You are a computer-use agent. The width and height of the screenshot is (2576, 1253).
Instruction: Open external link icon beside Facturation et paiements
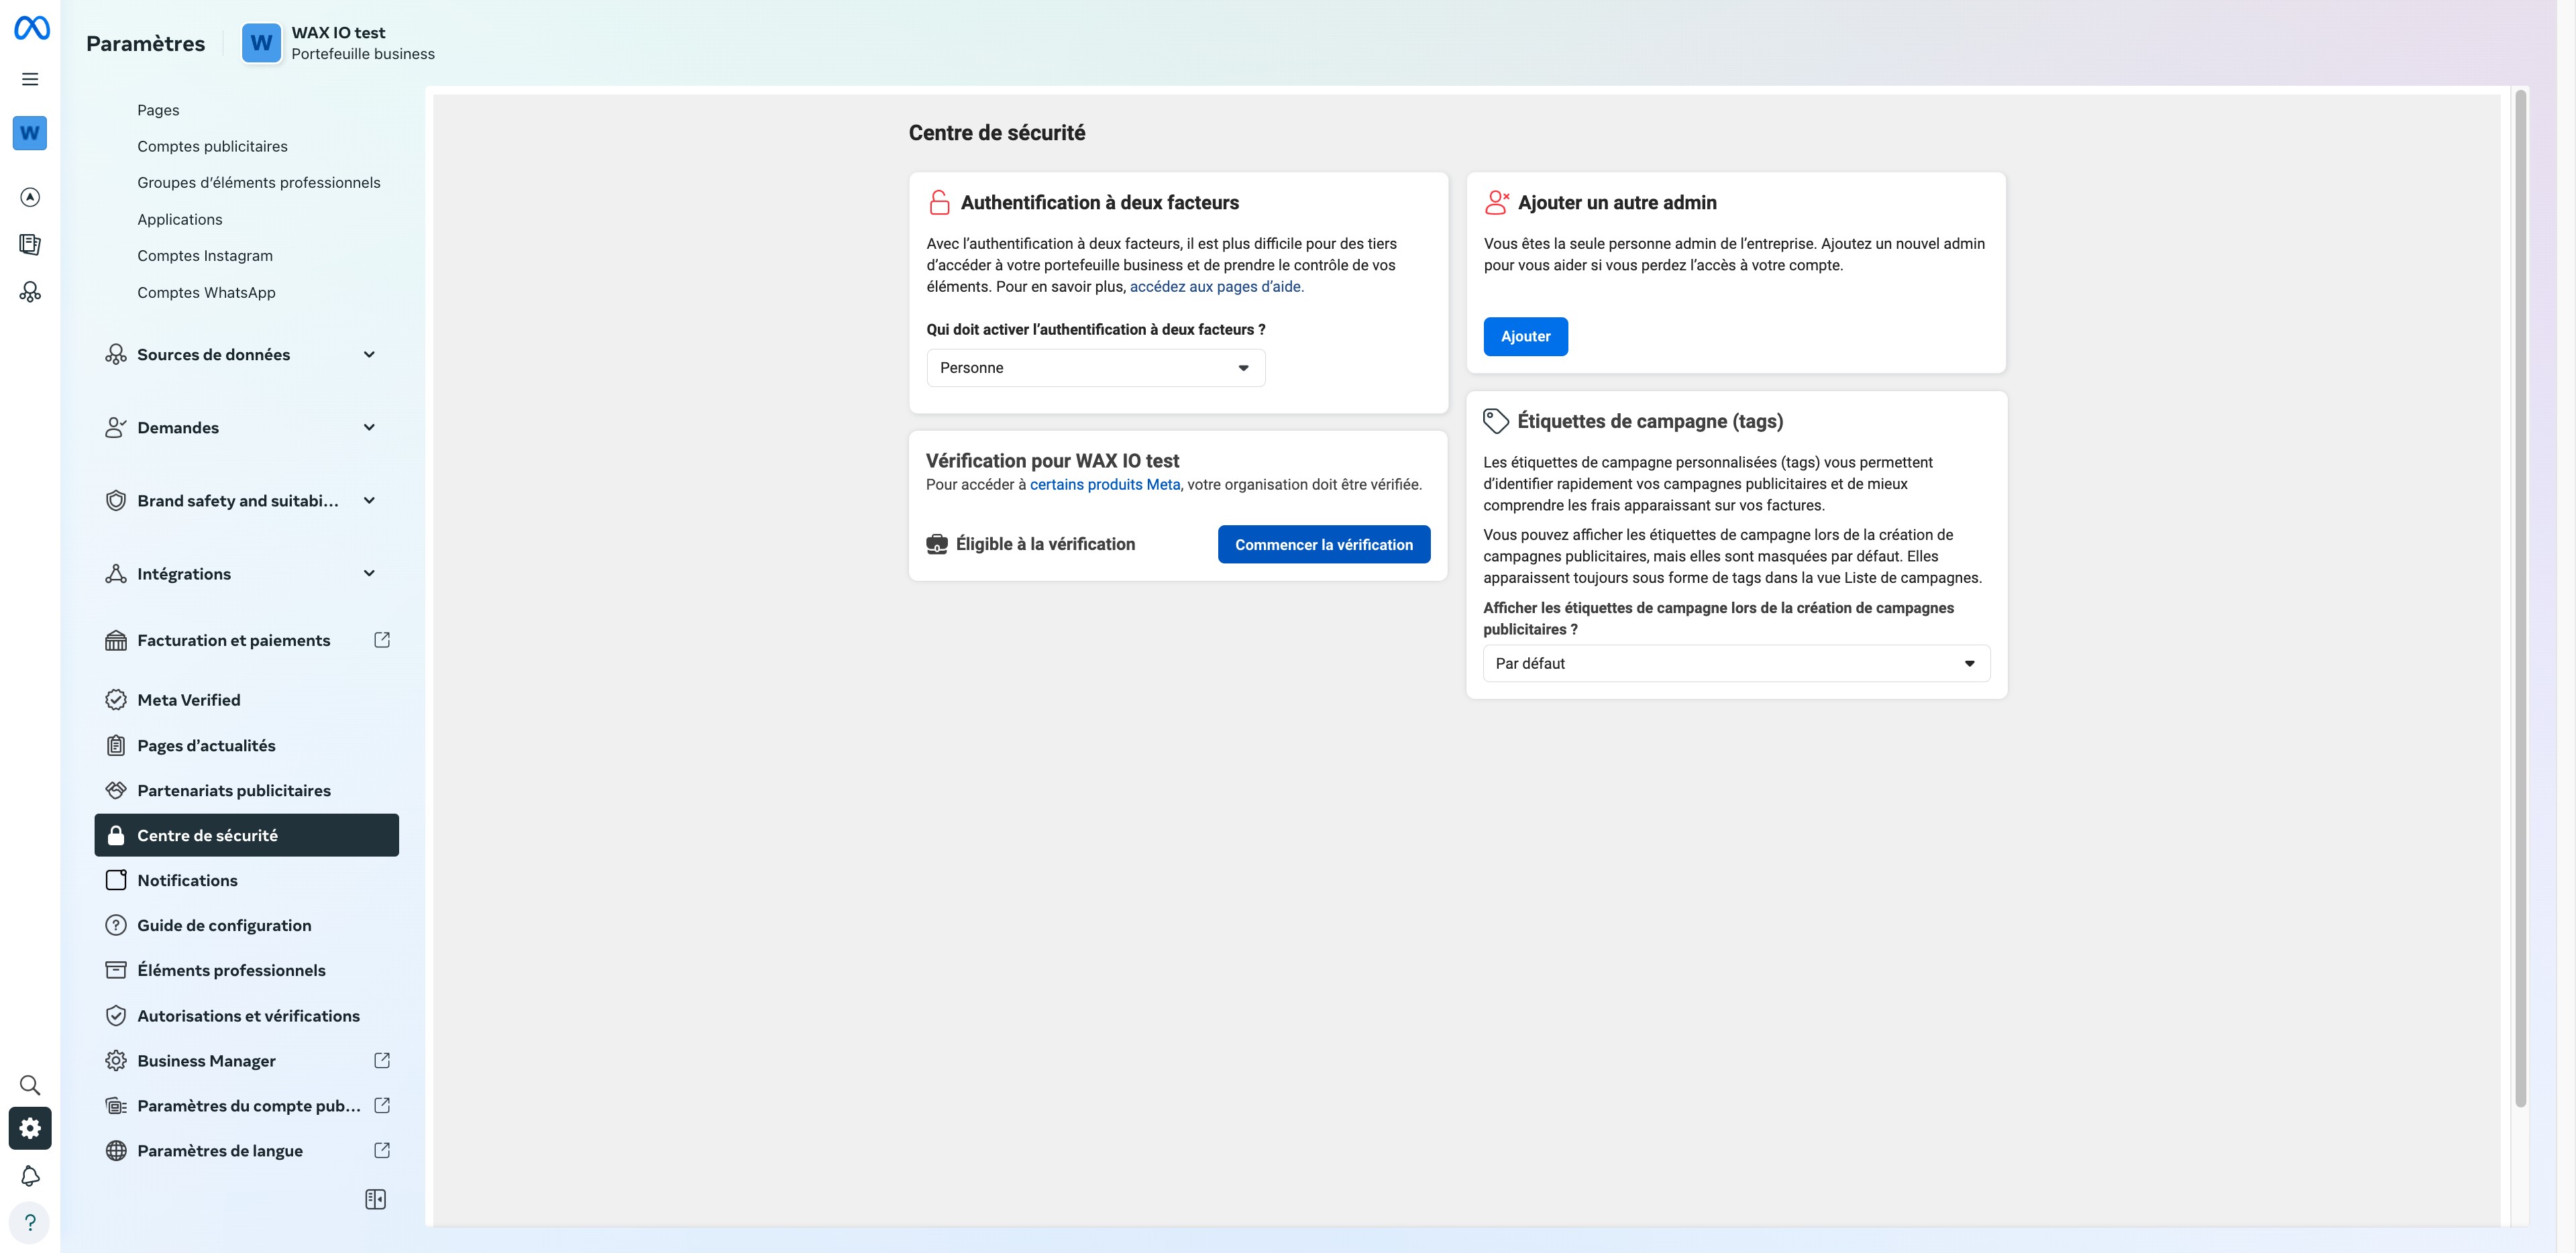[382, 640]
